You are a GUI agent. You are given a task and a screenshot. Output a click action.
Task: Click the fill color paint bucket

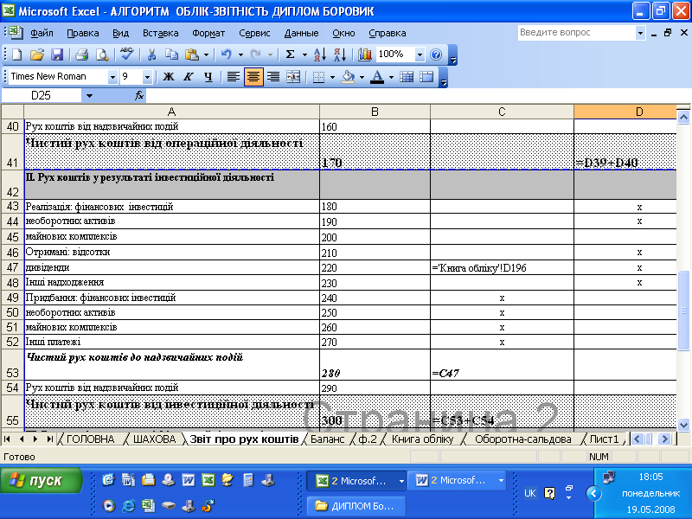(x=347, y=77)
